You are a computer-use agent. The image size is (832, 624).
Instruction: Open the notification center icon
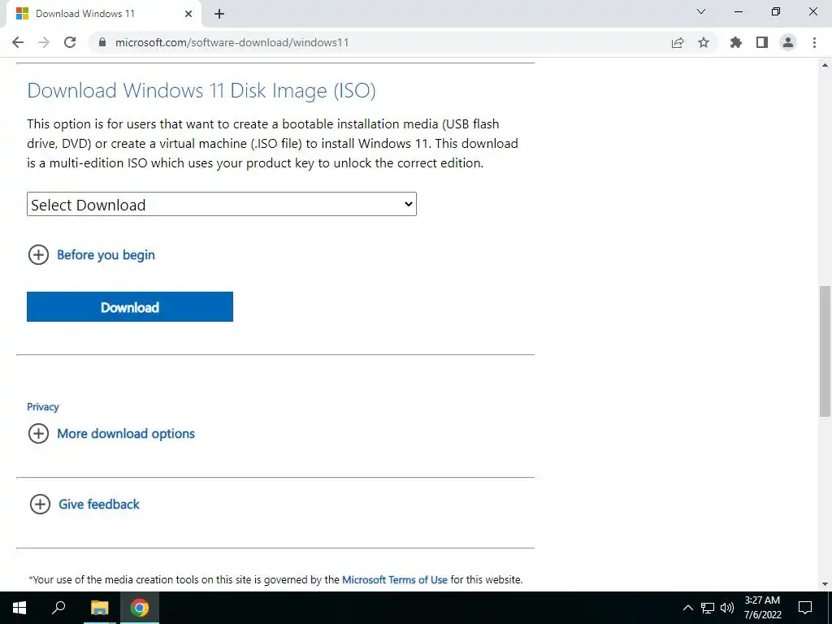[x=805, y=608]
